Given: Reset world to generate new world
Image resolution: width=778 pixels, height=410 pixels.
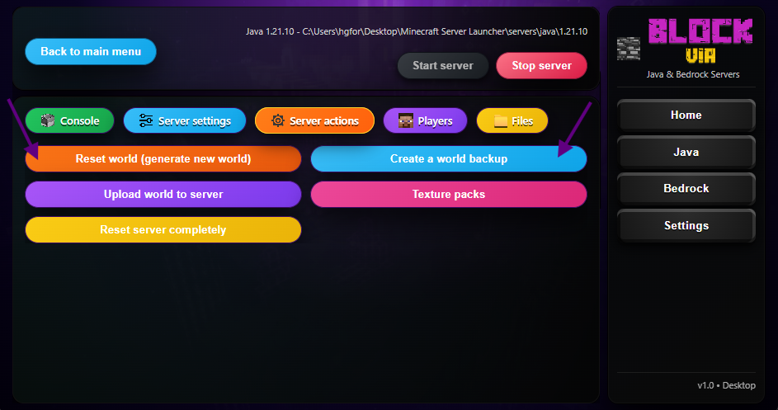Looking at the screenshot, I should point(163,158).
